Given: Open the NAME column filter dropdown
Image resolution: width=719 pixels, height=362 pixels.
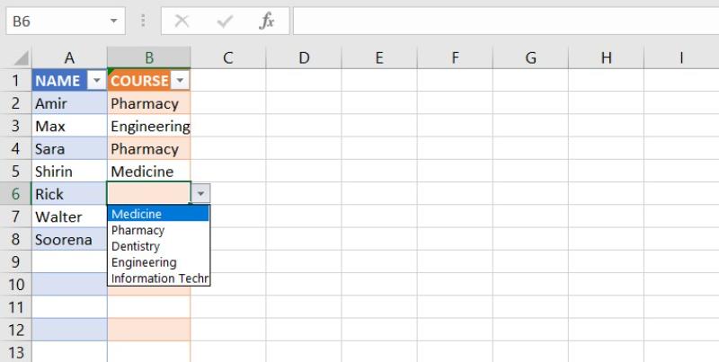Looking at the screenshot, I should click(x=97, y=81).
